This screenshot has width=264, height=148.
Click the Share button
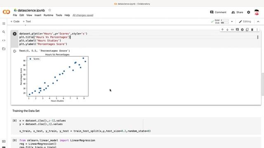237,12
